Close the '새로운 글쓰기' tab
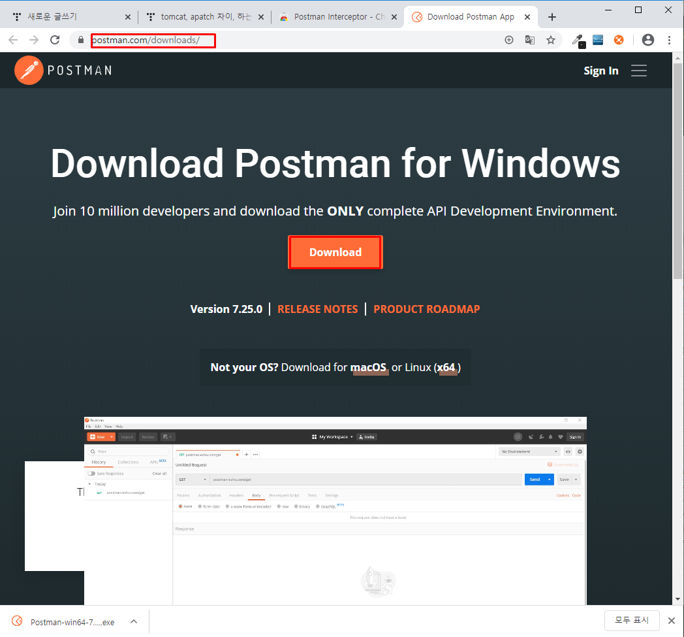 [128, 17]
